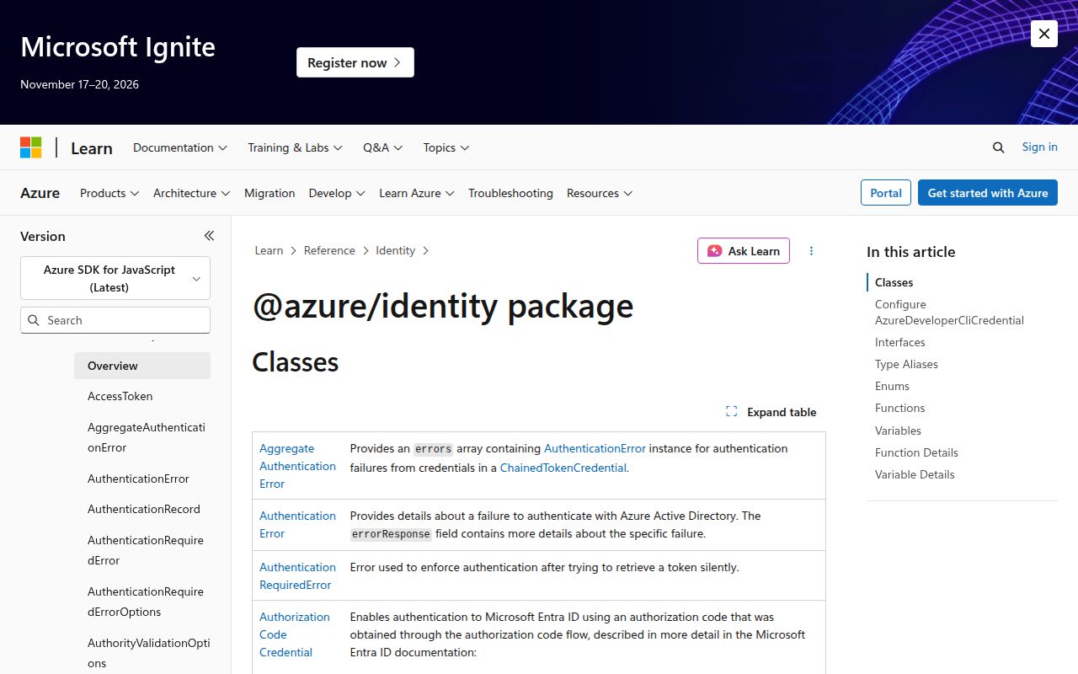Close the Microsoft Ignite banner

click(x=1044, y=34)
